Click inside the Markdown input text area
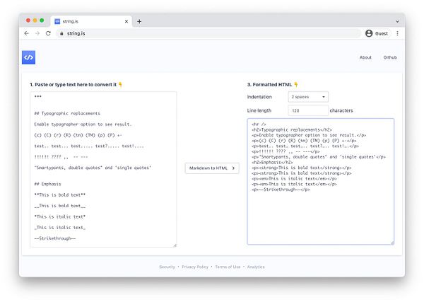The height and width of the screenshot is (302, 424). (x=103, y=170)
